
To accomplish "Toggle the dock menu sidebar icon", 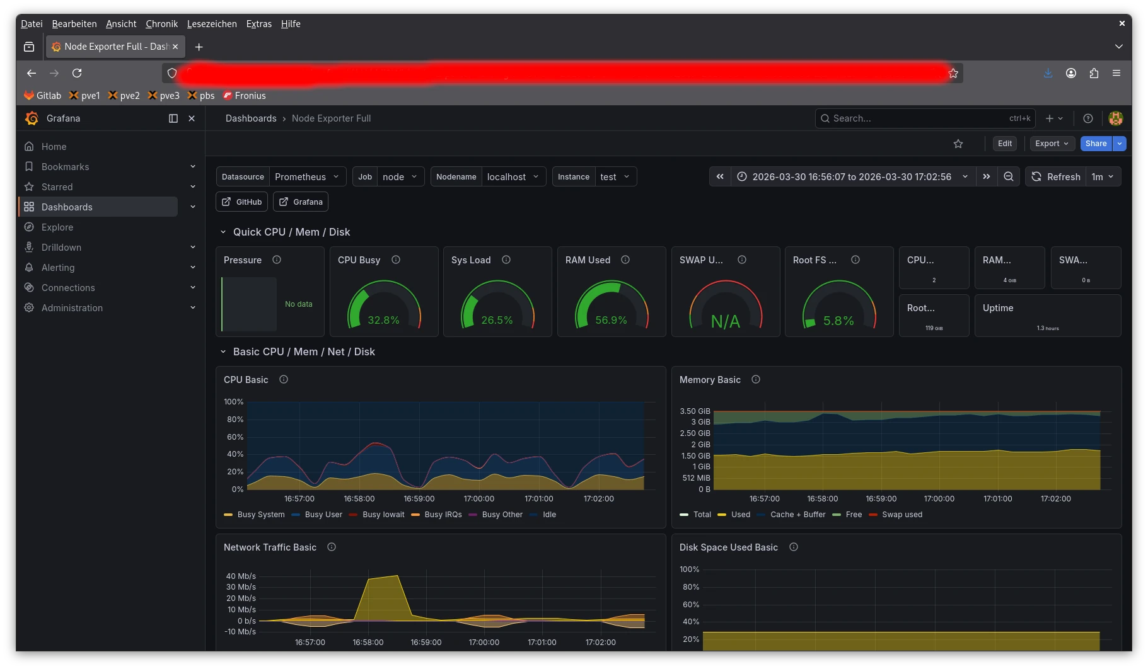I will 173,118.
